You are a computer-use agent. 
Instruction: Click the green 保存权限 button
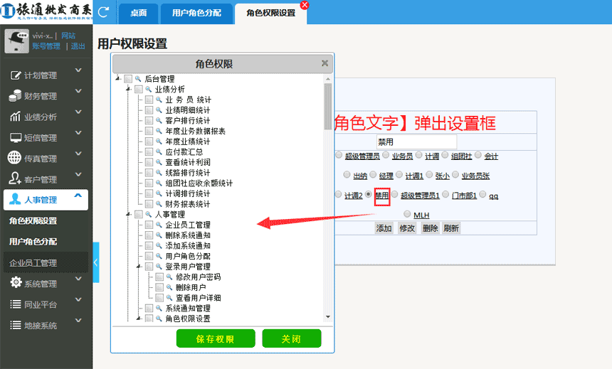216,338
